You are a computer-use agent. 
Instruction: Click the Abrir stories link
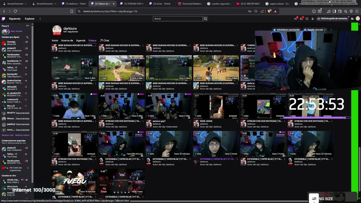(16, 31)
